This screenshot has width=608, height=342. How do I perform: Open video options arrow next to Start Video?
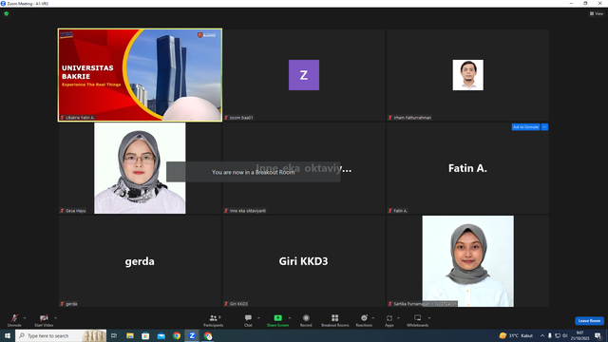pyautogui.click(x=55, y=318)
